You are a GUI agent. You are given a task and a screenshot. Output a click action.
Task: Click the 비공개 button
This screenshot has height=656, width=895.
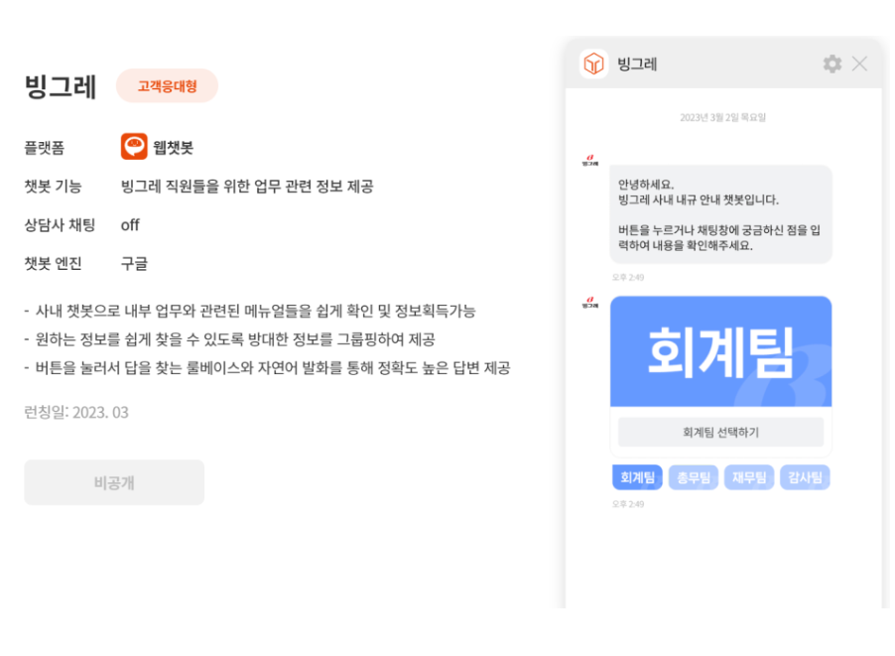point(114,482)
